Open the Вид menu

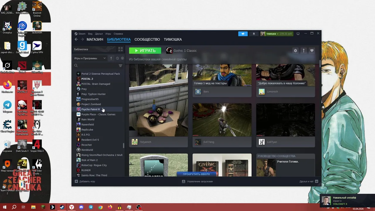click(90, 34)
